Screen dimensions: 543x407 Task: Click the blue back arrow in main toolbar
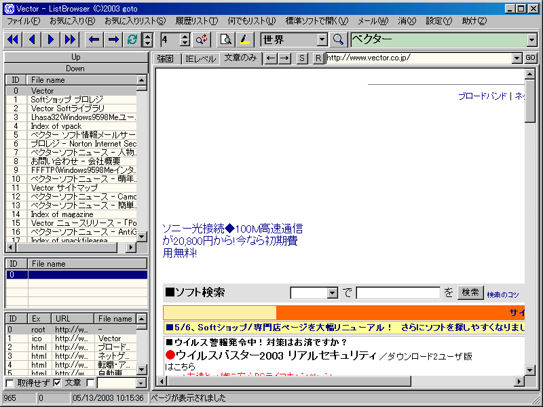94,39
